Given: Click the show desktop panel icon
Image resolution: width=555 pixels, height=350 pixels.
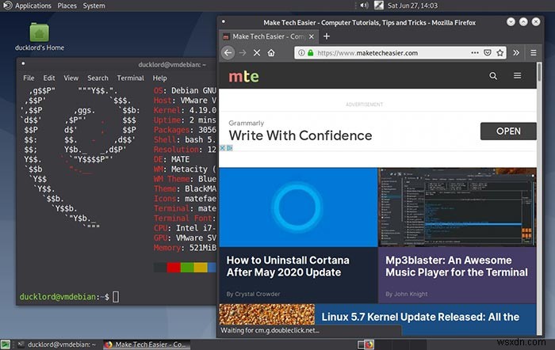Looking at the screenshot, I should [6, 344].
